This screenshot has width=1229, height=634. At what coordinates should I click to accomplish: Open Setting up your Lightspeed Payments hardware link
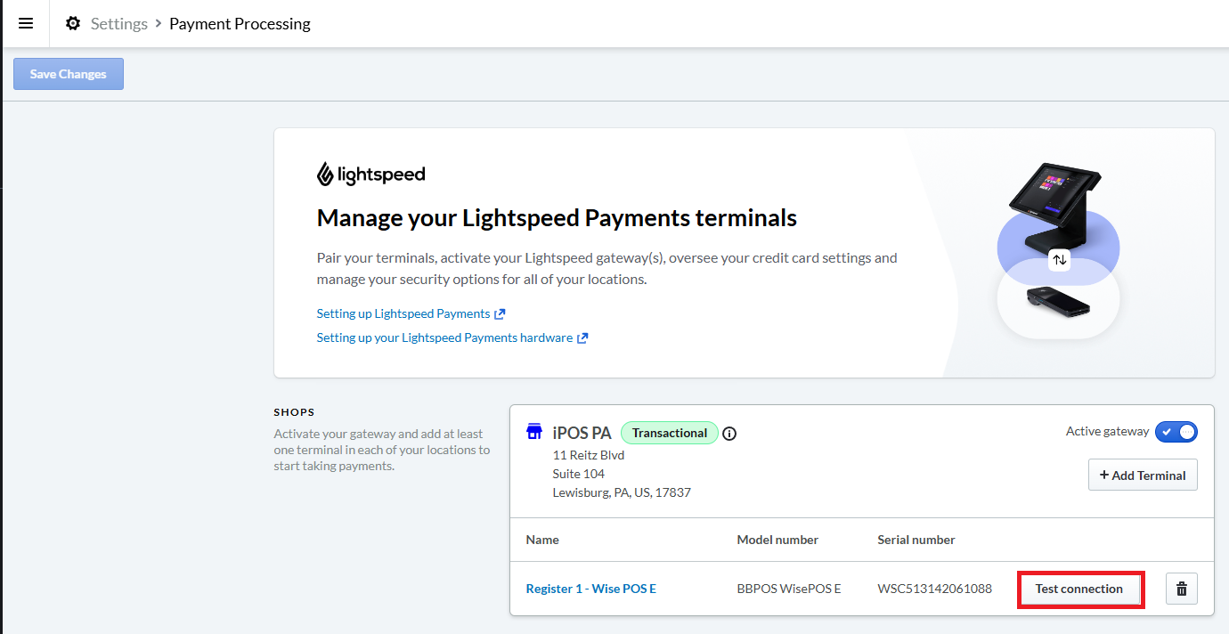click(x=444, y=337)
